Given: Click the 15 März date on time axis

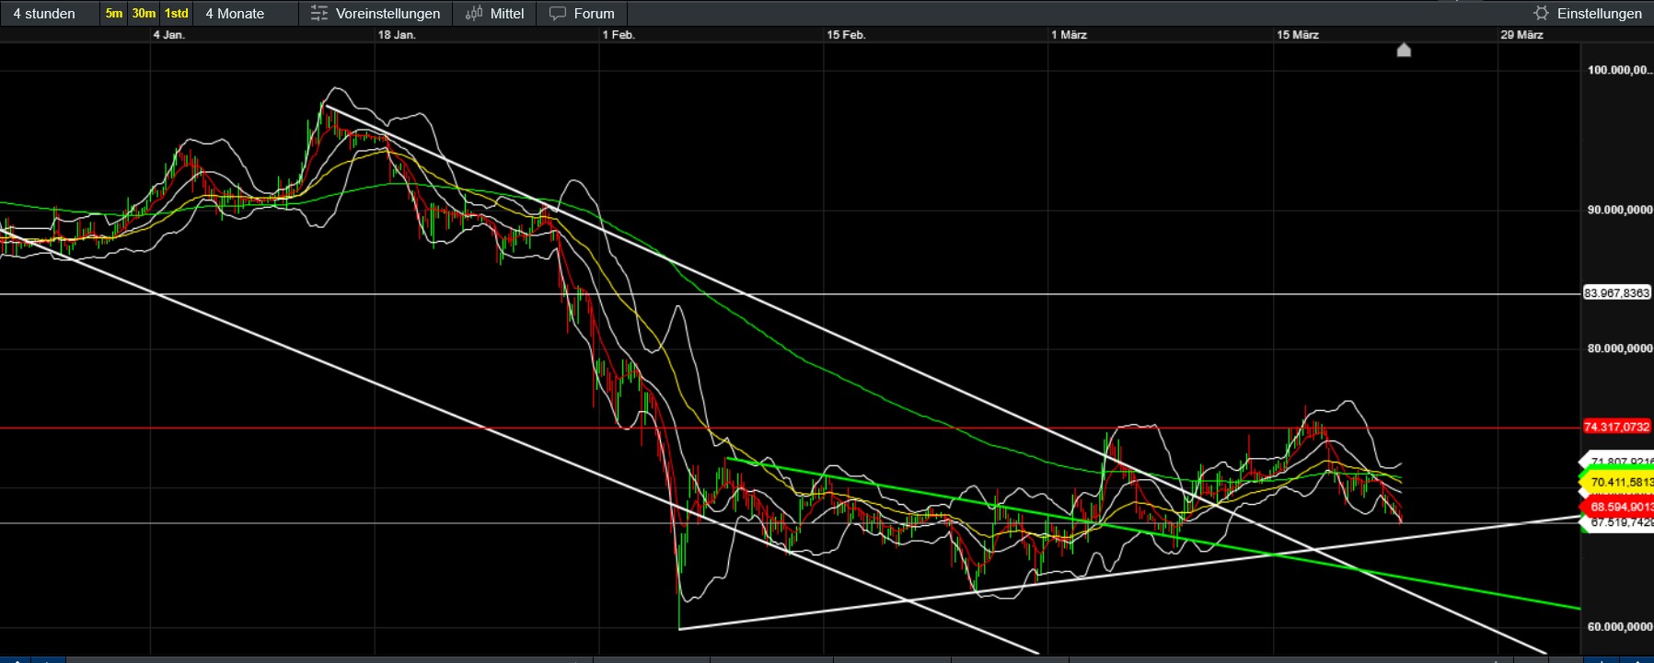Looking at the screenshot, I should (x=1297, y=35).
